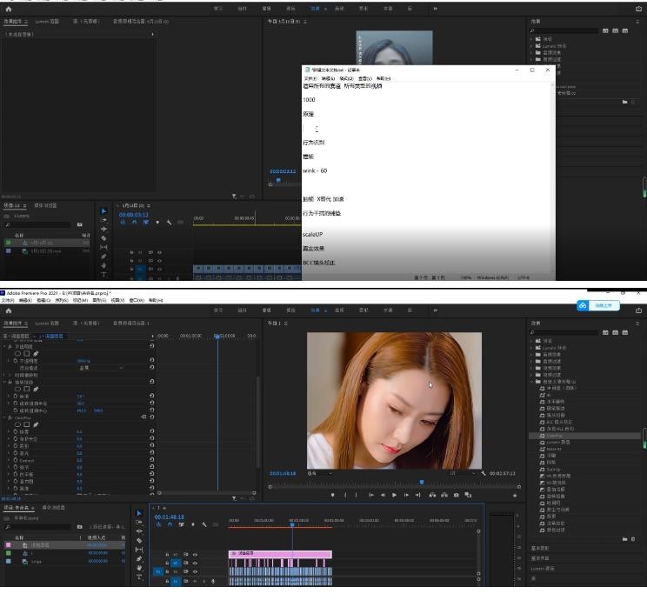
Task: Select the Selection tool in lower Premiere window
Action: tap(139, 513)
